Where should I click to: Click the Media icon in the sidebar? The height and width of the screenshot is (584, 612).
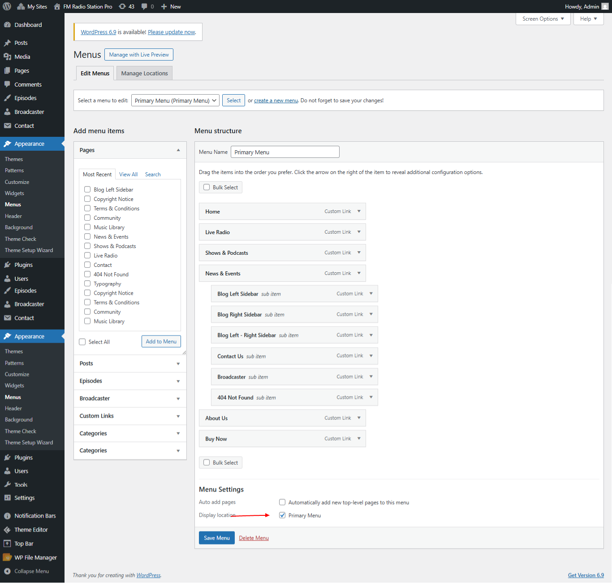click(x=7, y=57)
